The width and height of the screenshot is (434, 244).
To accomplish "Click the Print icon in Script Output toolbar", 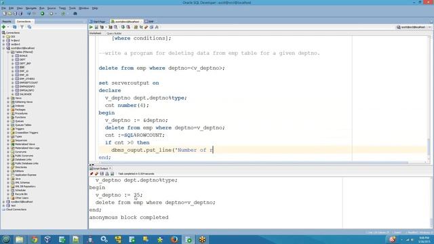I will 107,174.
